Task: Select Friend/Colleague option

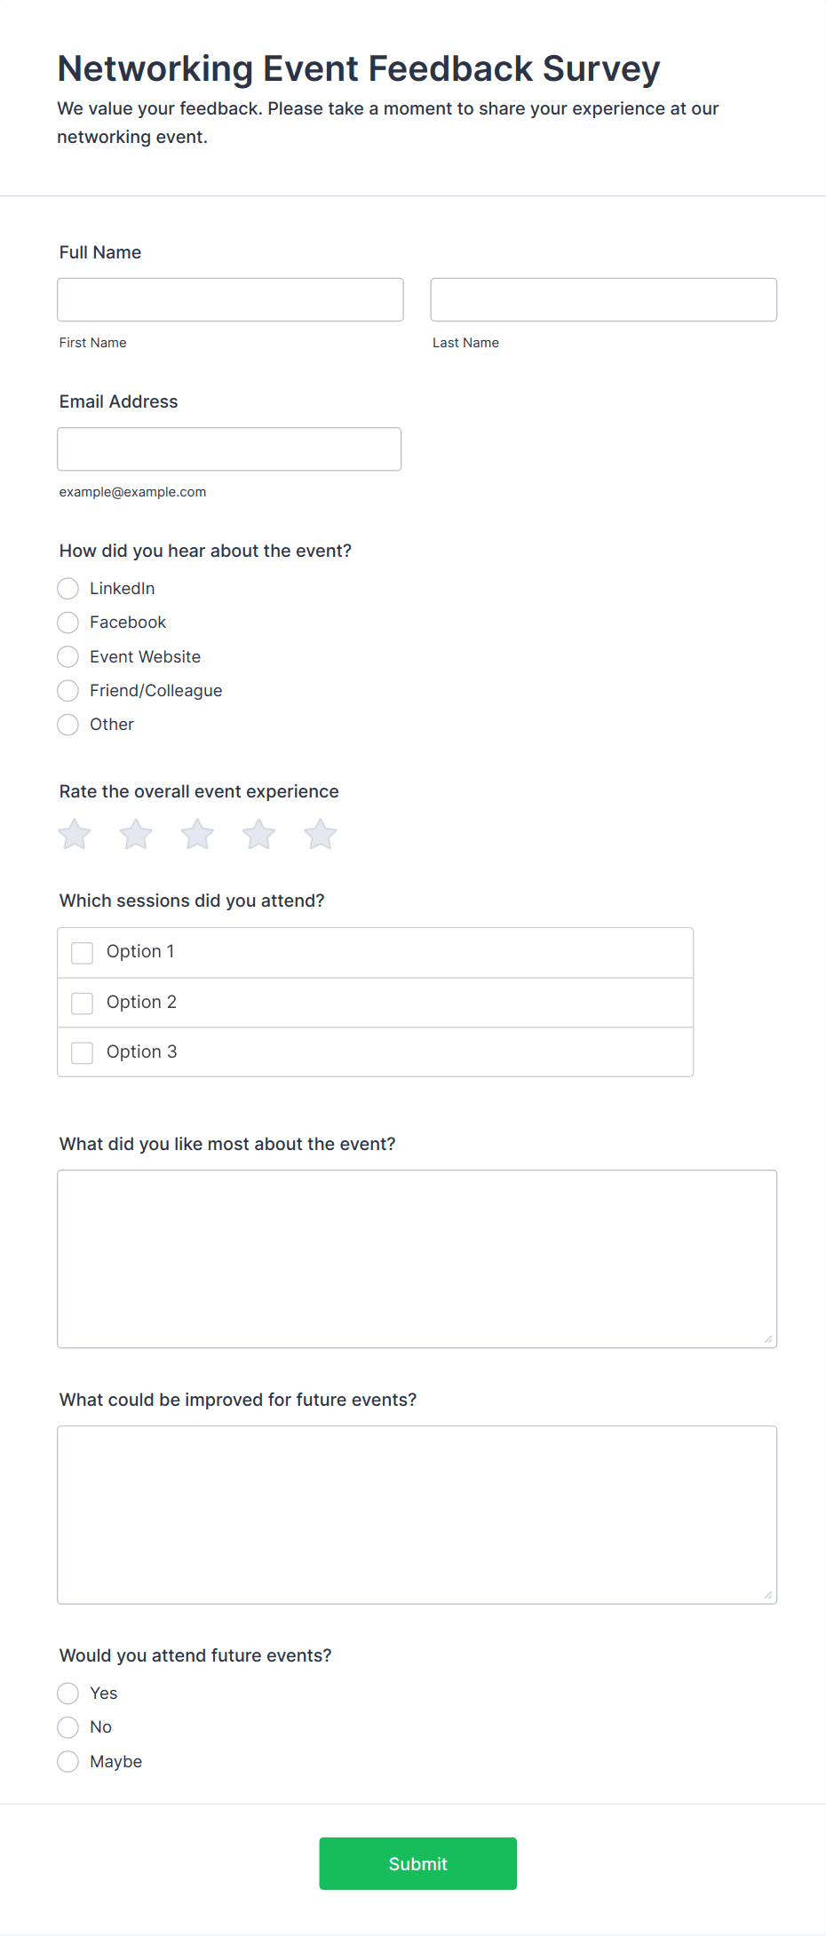Action: 68,690
